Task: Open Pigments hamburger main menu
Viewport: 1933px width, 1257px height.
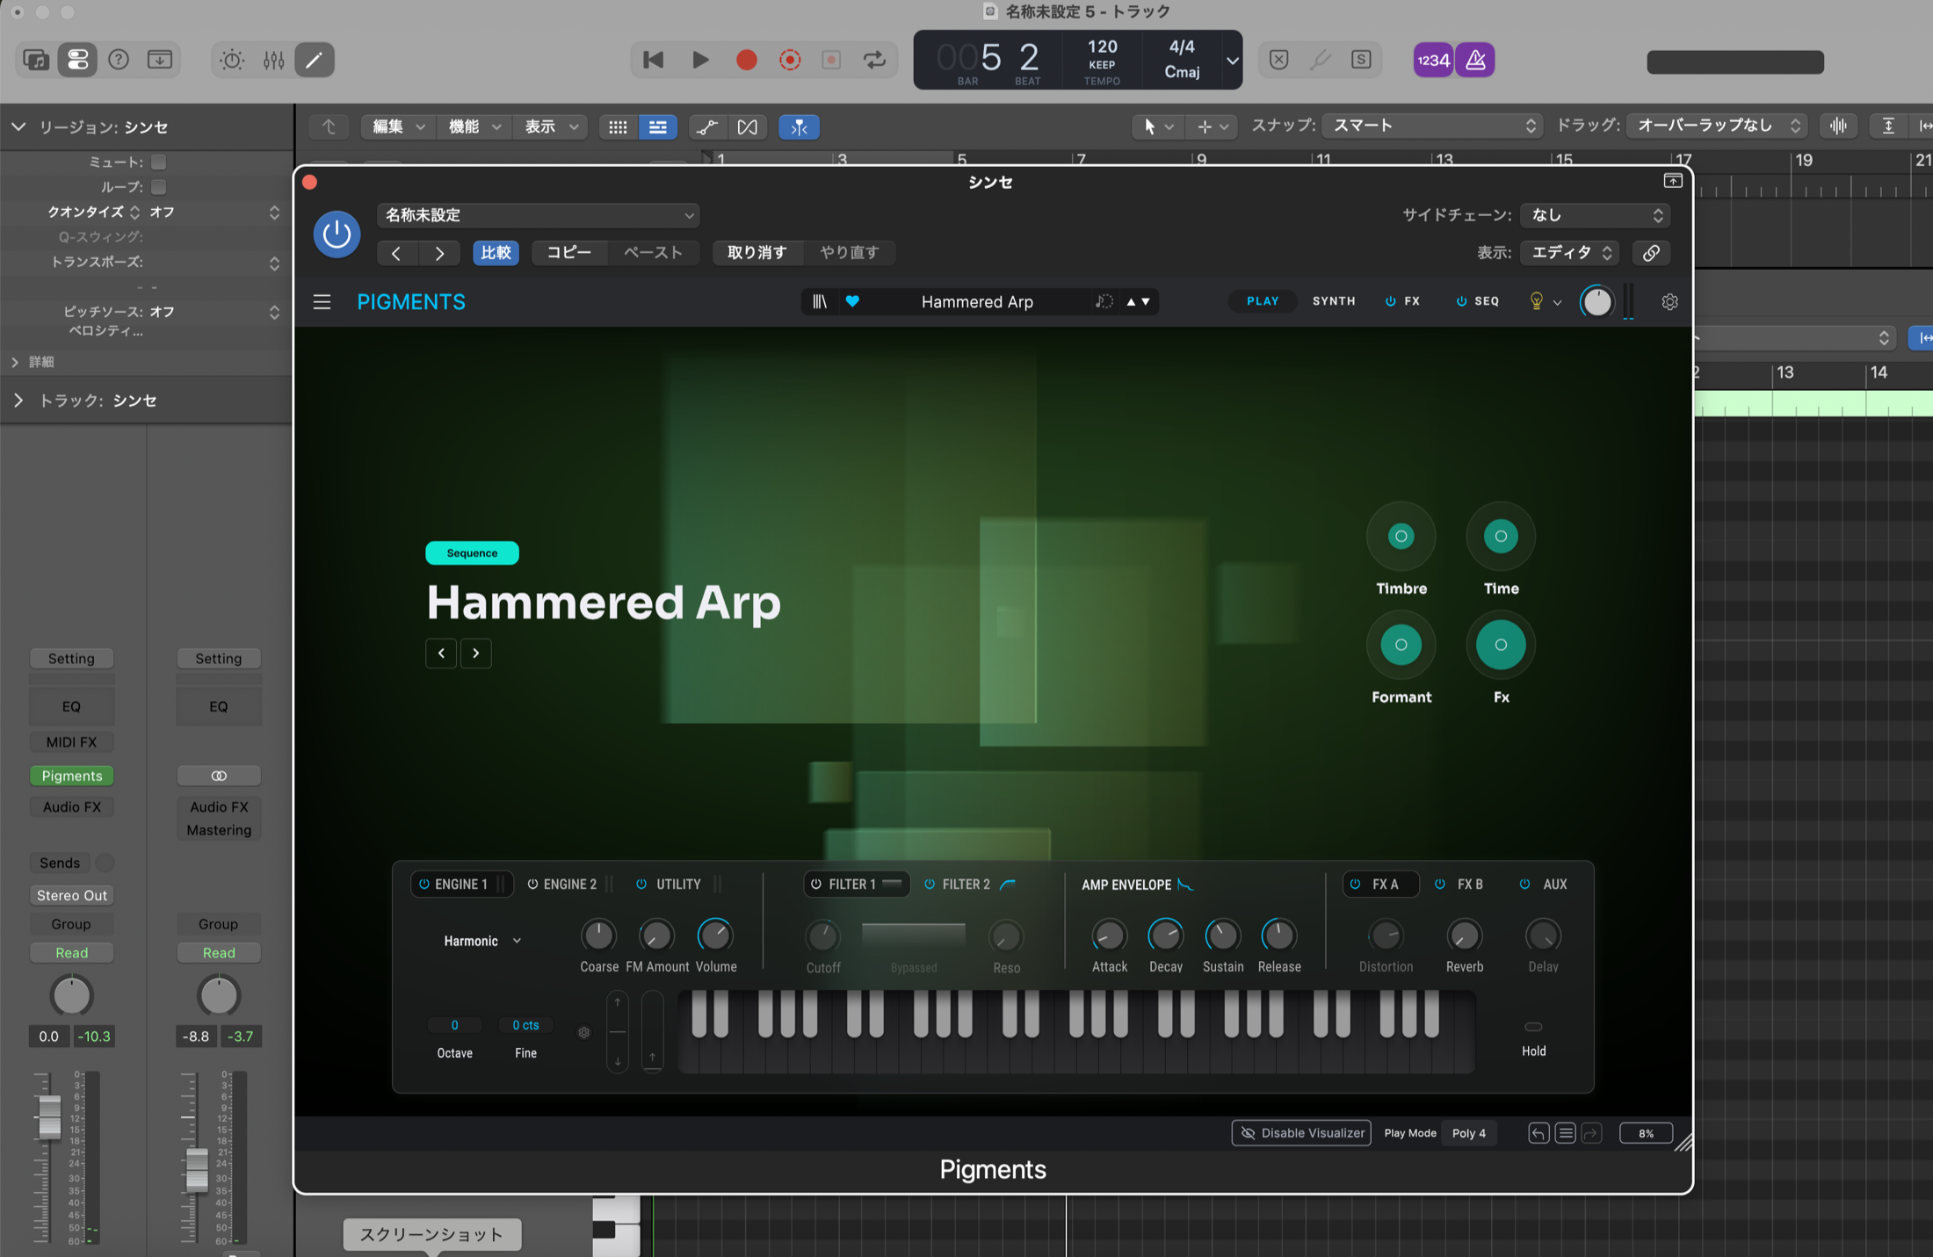Action: click(322, 302)
